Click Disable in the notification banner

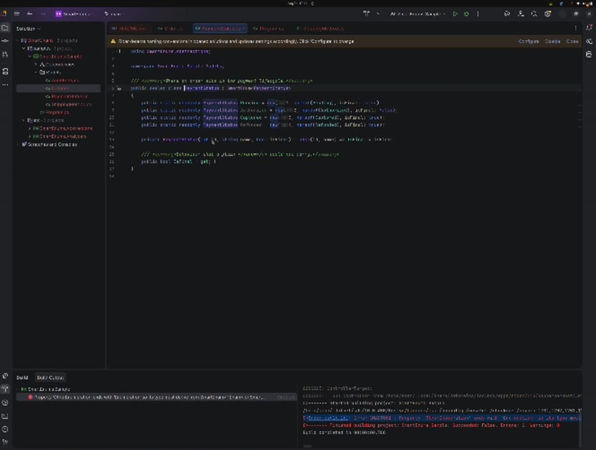552,41
